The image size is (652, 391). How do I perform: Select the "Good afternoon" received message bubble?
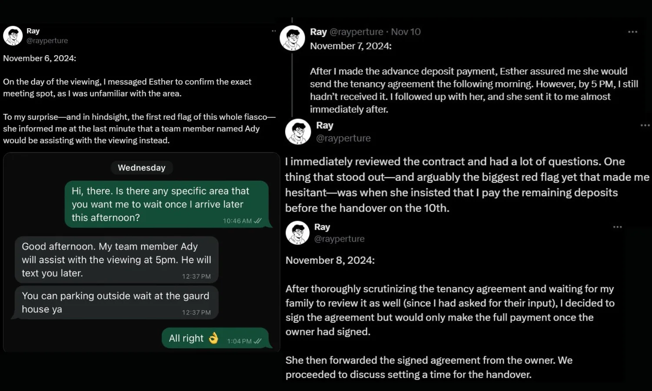(116, 260)
